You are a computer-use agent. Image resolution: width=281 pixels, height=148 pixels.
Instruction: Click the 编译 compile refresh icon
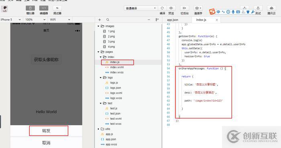click(162, 8)
